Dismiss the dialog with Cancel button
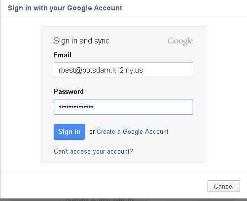247x201 pixels. click(224, 186)
